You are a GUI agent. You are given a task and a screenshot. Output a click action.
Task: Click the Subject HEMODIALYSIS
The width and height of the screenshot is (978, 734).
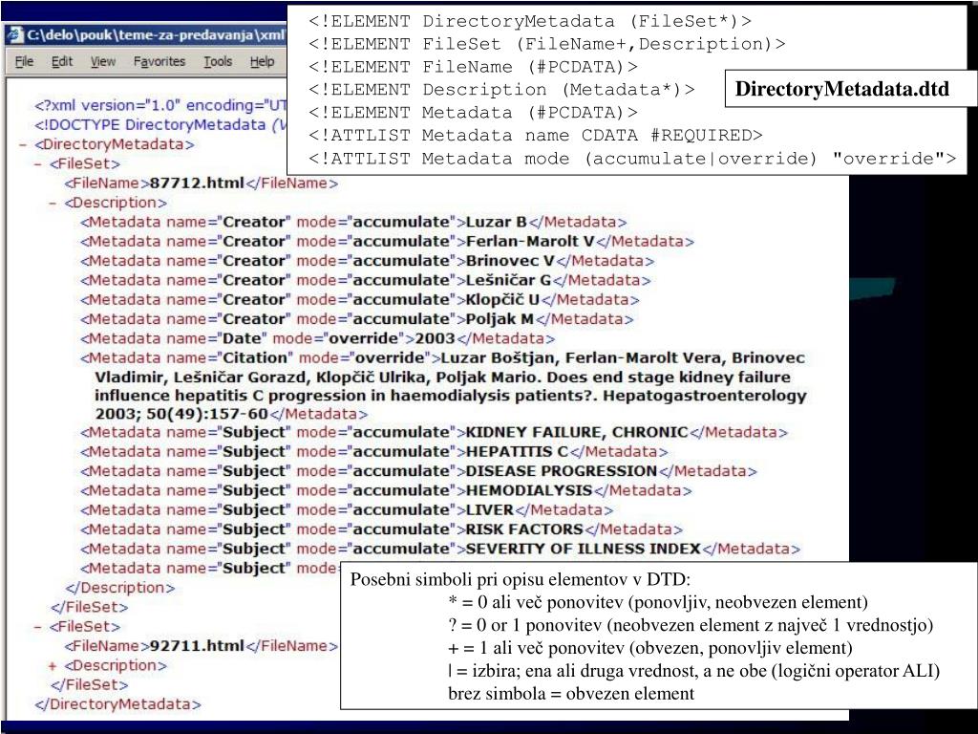pyautogui.click(x=529, y=490)
